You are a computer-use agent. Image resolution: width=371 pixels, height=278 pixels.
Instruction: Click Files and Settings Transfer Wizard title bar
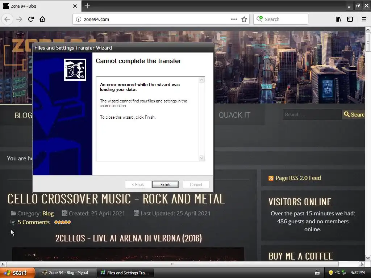(123, 48)
